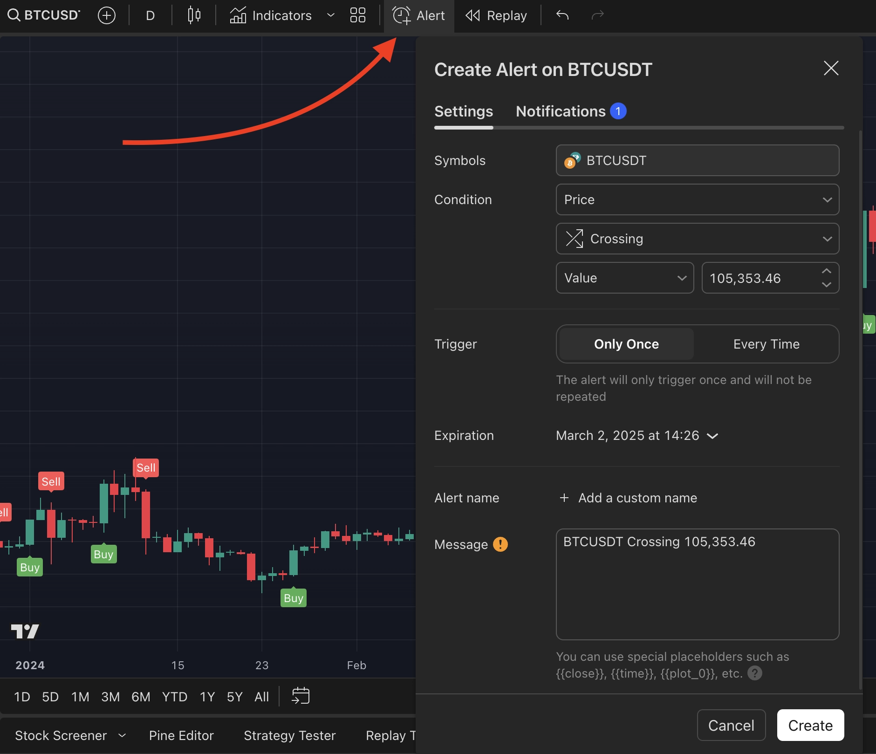Click the BTCUSDT symbols field
Viewport: 876px width, 754px height.
(698, 160)
